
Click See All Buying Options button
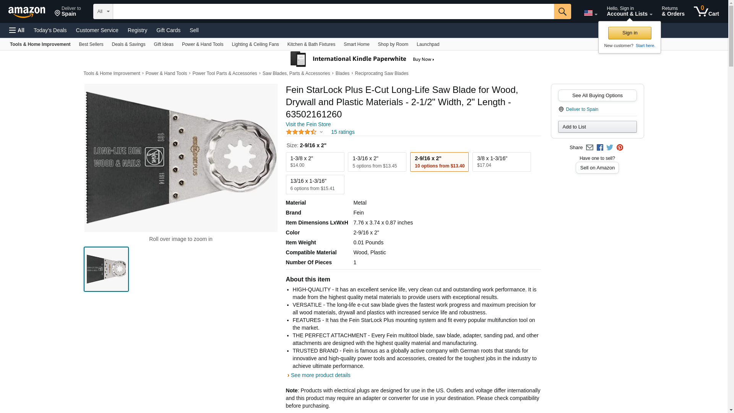[x=597, y=95]
